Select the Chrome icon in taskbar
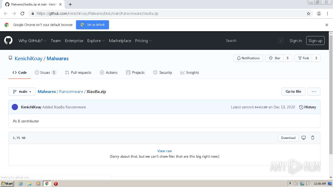The height and width of the screenshot is (187, 333). click(x=47, y=184)
